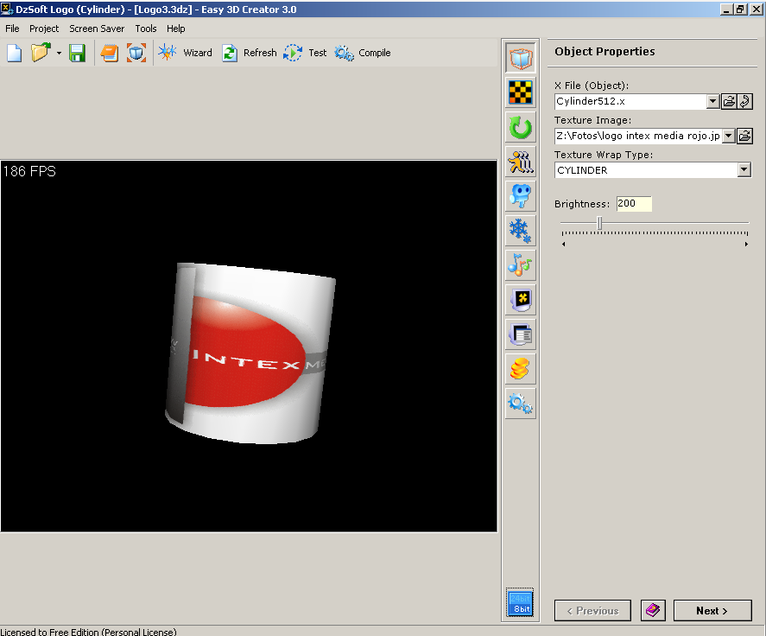Select the gears sidebar icon

coord(521,404)
